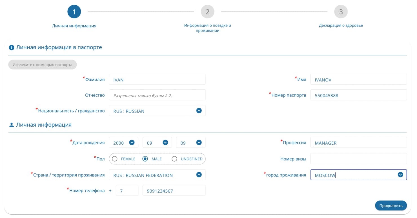Click the info icon beside passport section heading

[x=12, y=48]
